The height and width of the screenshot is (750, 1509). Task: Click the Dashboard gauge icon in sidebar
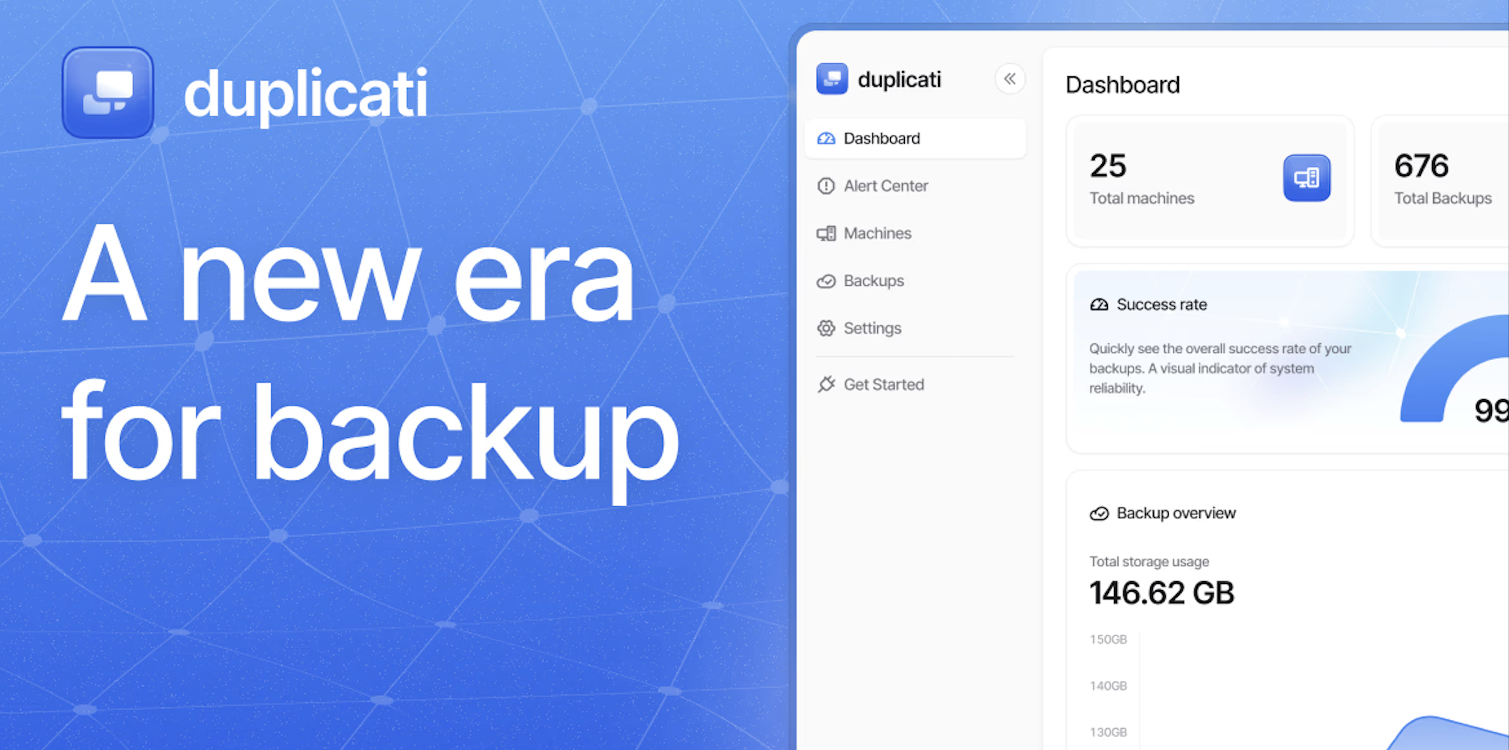coord(826,139)
